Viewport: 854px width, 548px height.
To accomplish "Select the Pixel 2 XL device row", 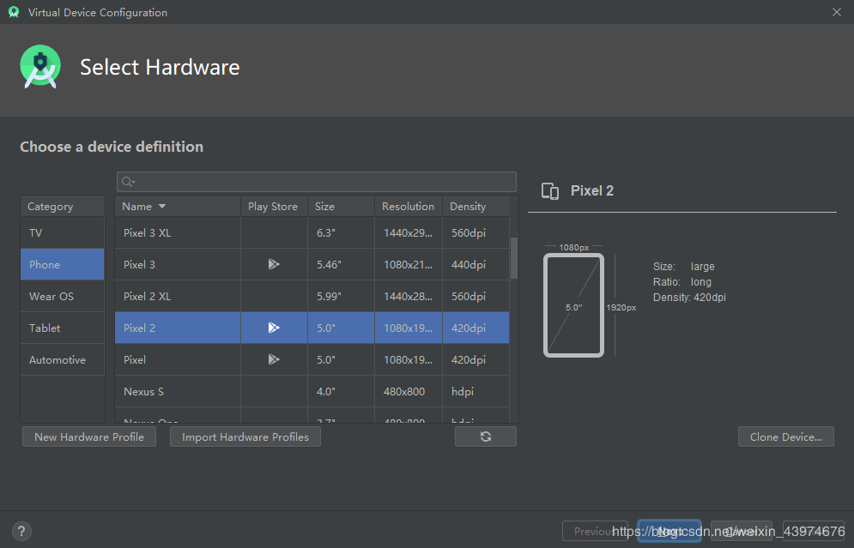I will pyautogui.click(x=178, y=296).
